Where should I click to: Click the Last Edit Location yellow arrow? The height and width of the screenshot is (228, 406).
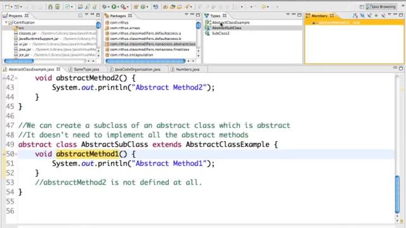(x=263, y=7)
